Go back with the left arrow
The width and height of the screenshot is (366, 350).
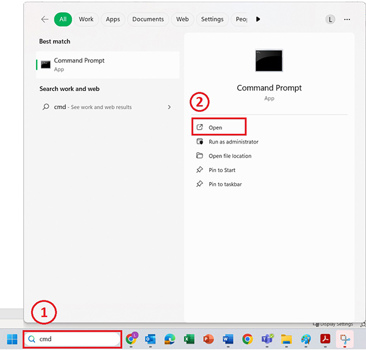pos(45,19)
